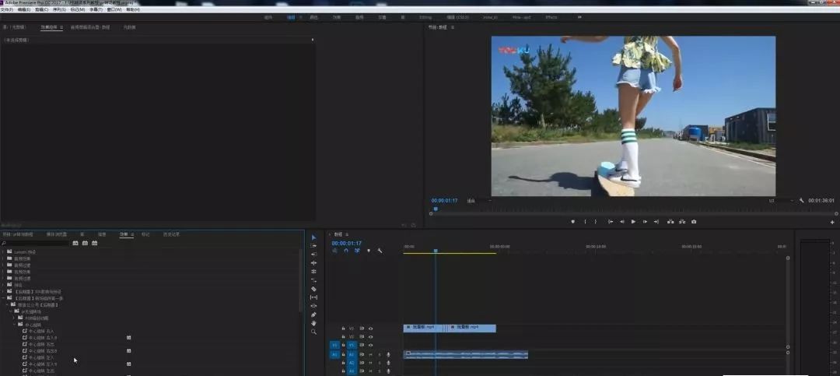Image resolution: width=840 pixels, height=376 pixels.
Task: Select the Selection arrow tool
Action: coord(313,237)
